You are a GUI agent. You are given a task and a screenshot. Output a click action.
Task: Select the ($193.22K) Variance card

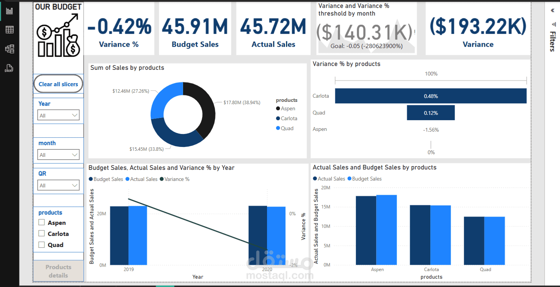point(478,29)
